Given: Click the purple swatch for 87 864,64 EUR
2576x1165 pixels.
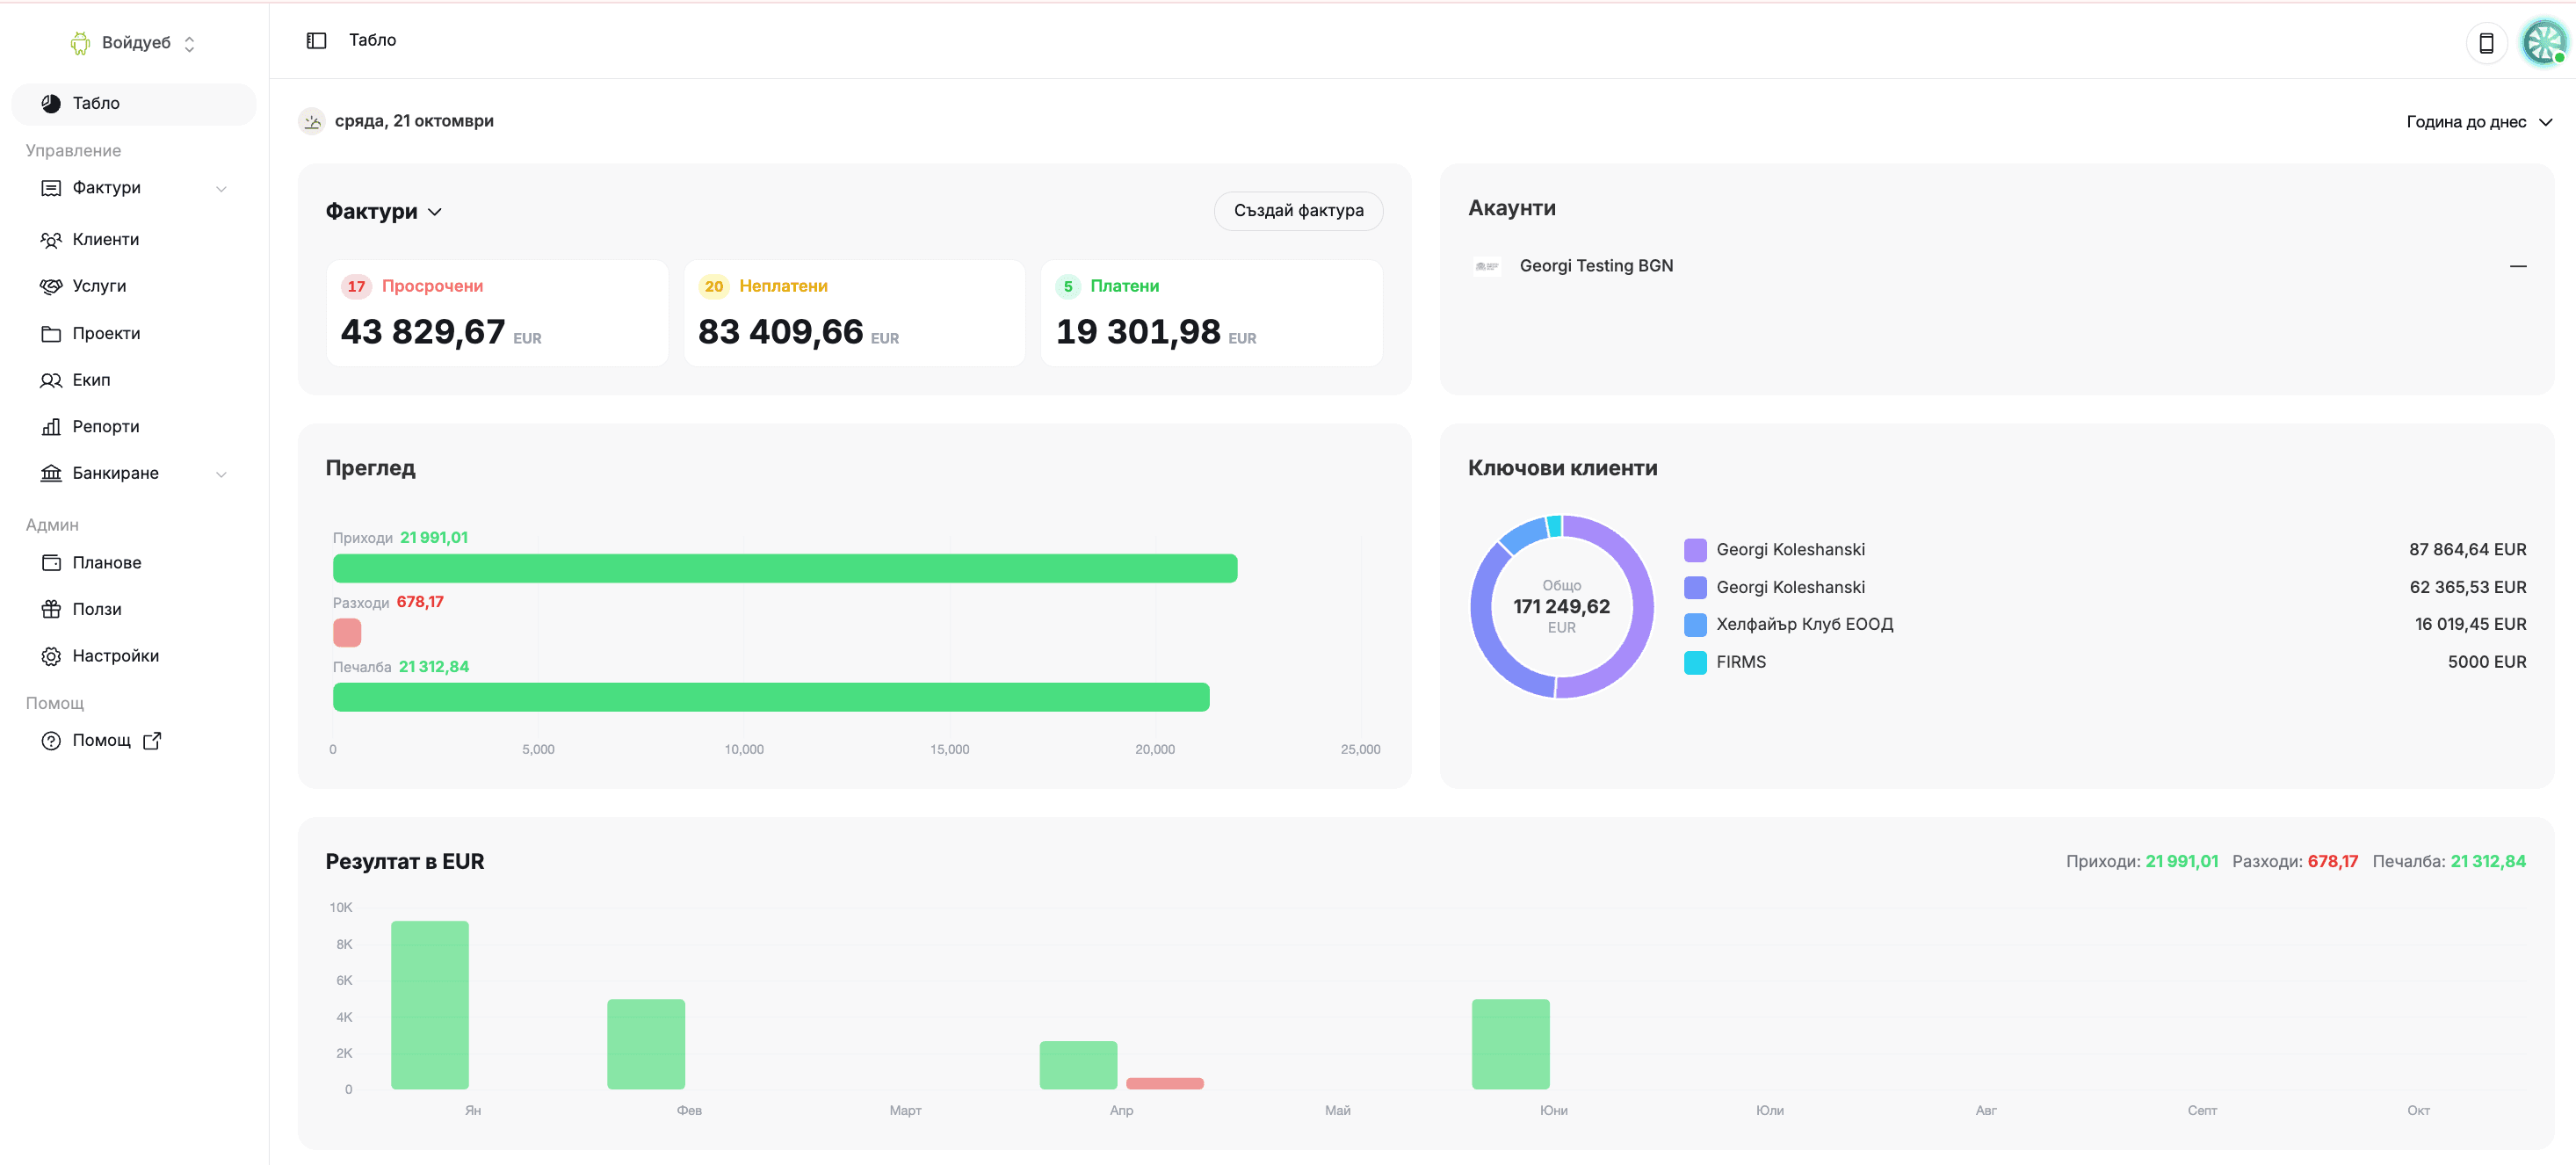Looking at the screenshot, I should click(1695, 550).
